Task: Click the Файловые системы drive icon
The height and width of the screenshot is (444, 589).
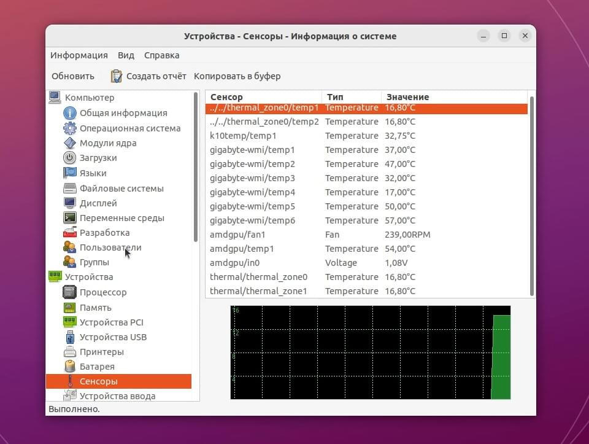Action: point(69,188)
